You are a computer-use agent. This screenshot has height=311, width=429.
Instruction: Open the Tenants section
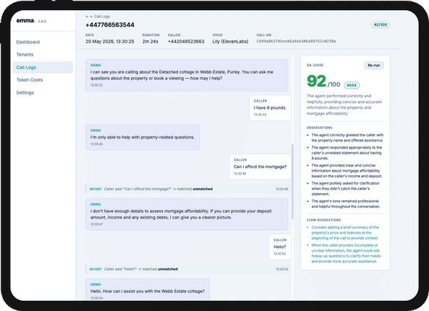click(25, 54)
